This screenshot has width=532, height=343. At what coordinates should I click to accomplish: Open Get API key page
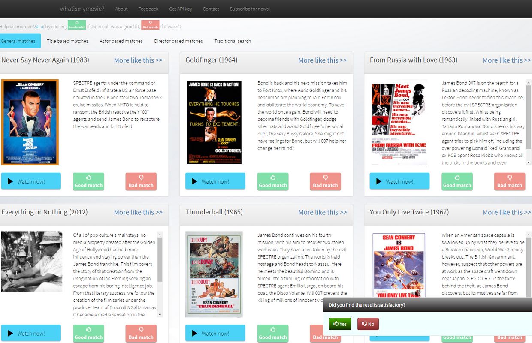pos(180,9)
